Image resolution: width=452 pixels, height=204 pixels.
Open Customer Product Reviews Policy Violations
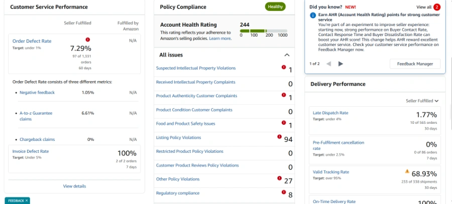197,165
